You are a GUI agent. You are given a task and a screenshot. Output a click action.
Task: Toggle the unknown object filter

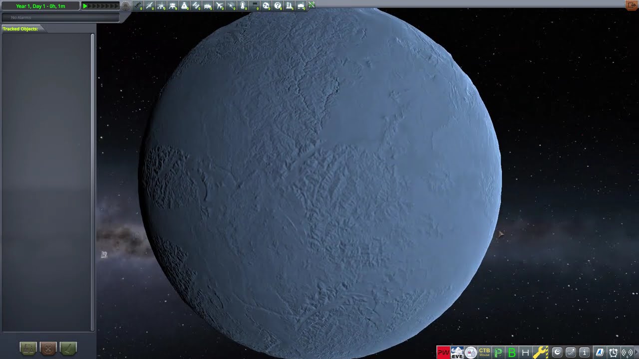pyautogui.click(x=278, y=6)
